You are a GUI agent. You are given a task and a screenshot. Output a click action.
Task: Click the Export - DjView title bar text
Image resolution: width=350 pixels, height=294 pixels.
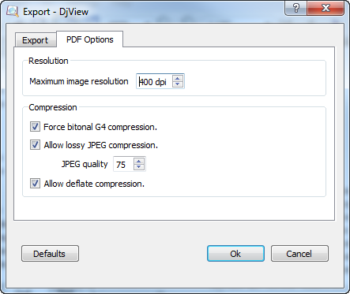point(55,12)
